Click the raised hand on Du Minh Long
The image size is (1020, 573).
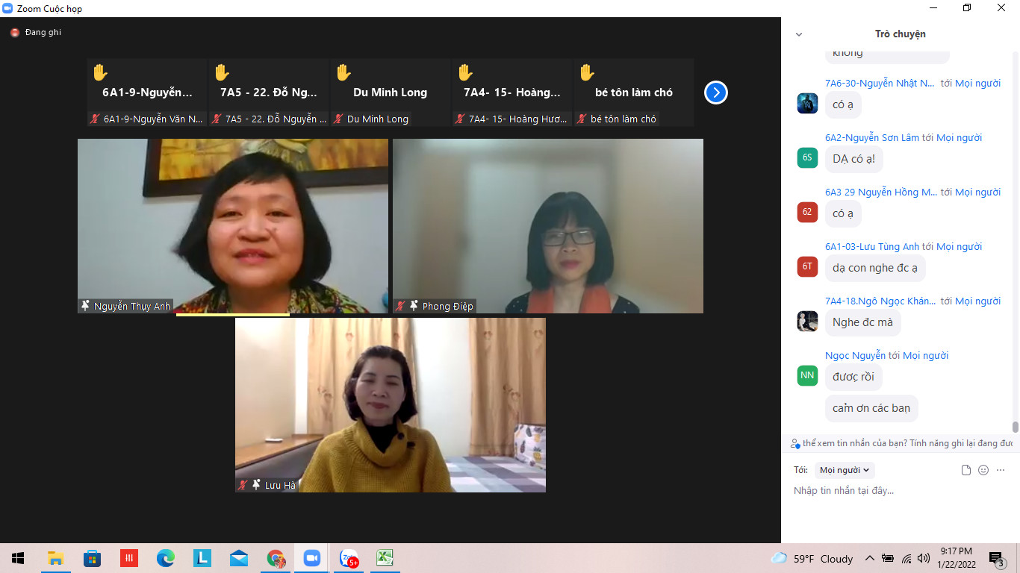[343, 72]
